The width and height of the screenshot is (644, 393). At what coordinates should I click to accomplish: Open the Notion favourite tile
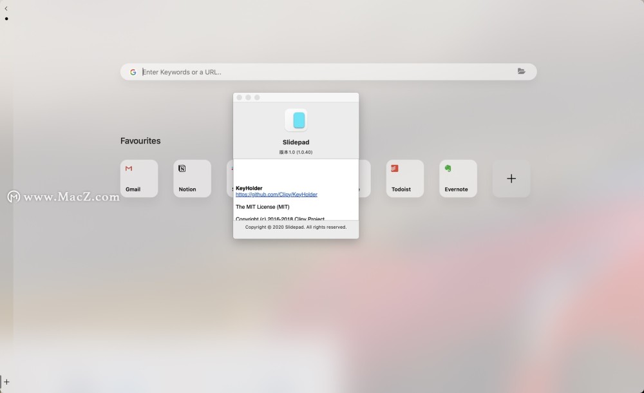point(192,178)
